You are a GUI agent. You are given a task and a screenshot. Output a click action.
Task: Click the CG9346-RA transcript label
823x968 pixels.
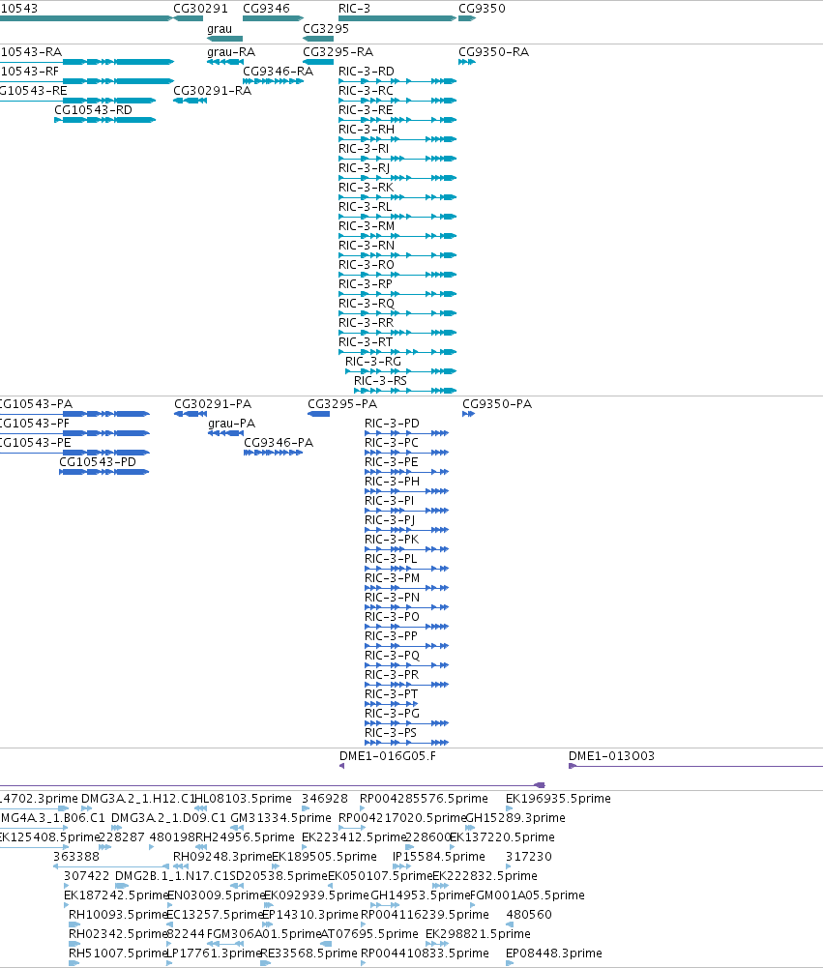(x=278, y=72)
